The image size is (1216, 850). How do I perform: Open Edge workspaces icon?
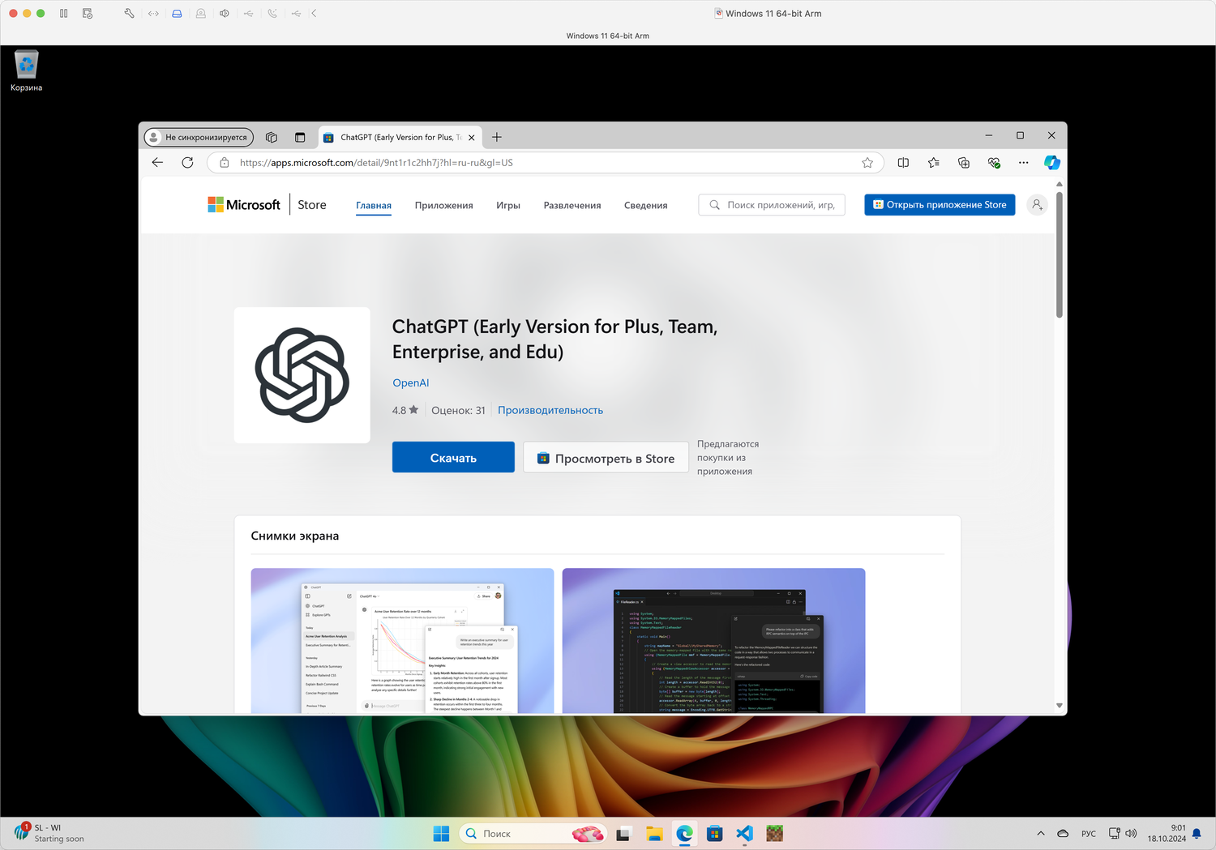click(272, 137)
